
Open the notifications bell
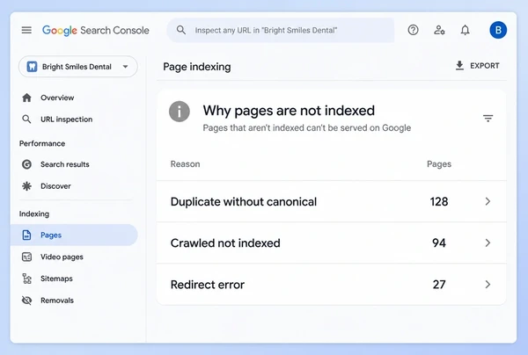point(465,30)
